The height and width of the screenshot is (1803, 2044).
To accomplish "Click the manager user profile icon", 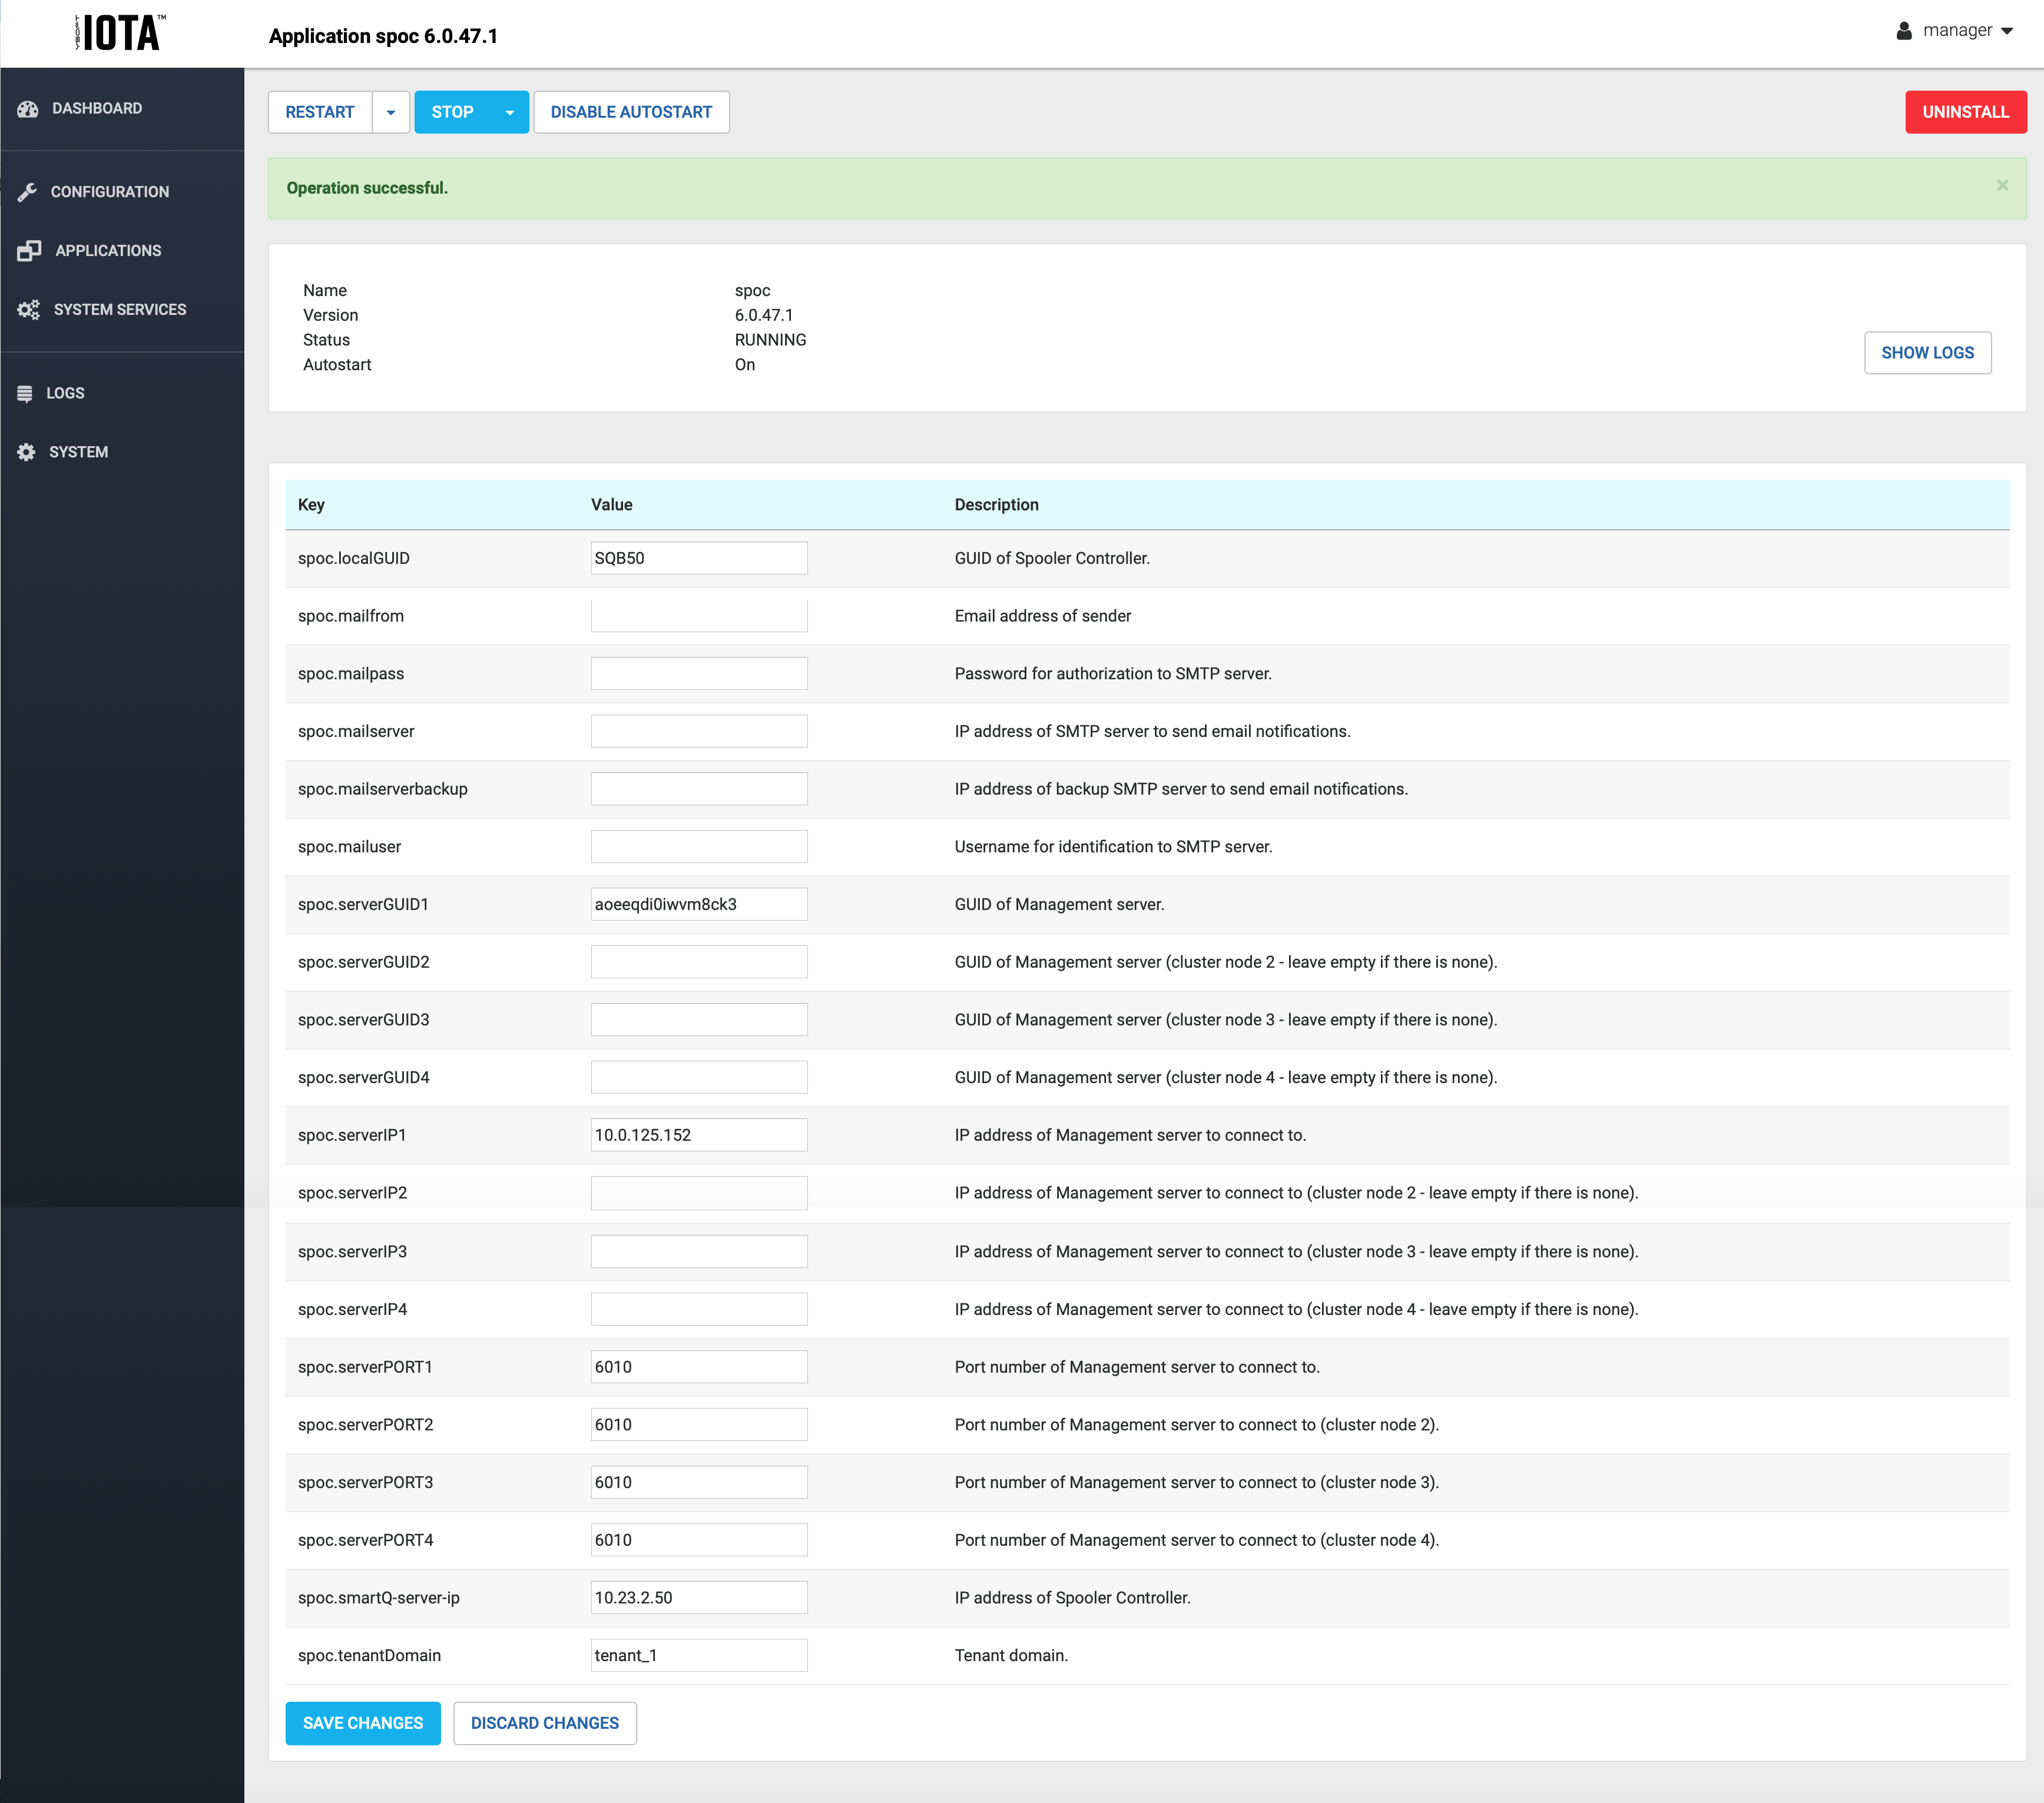I will 1904,31.
